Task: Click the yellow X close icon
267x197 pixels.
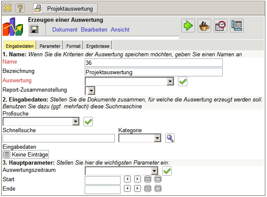Action: coord(8,8)
